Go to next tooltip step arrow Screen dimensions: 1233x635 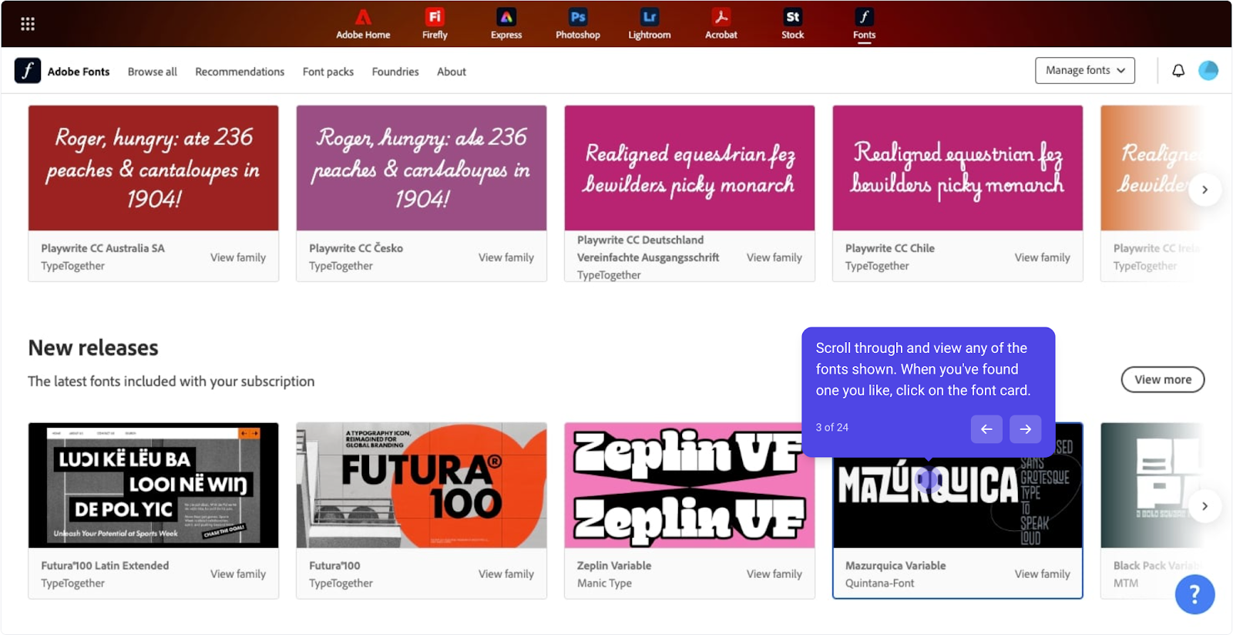point(1025,429)
